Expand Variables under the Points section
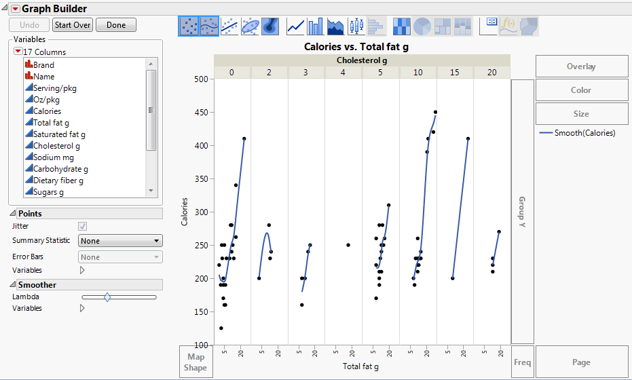632x380 pixels. (82, 270)
